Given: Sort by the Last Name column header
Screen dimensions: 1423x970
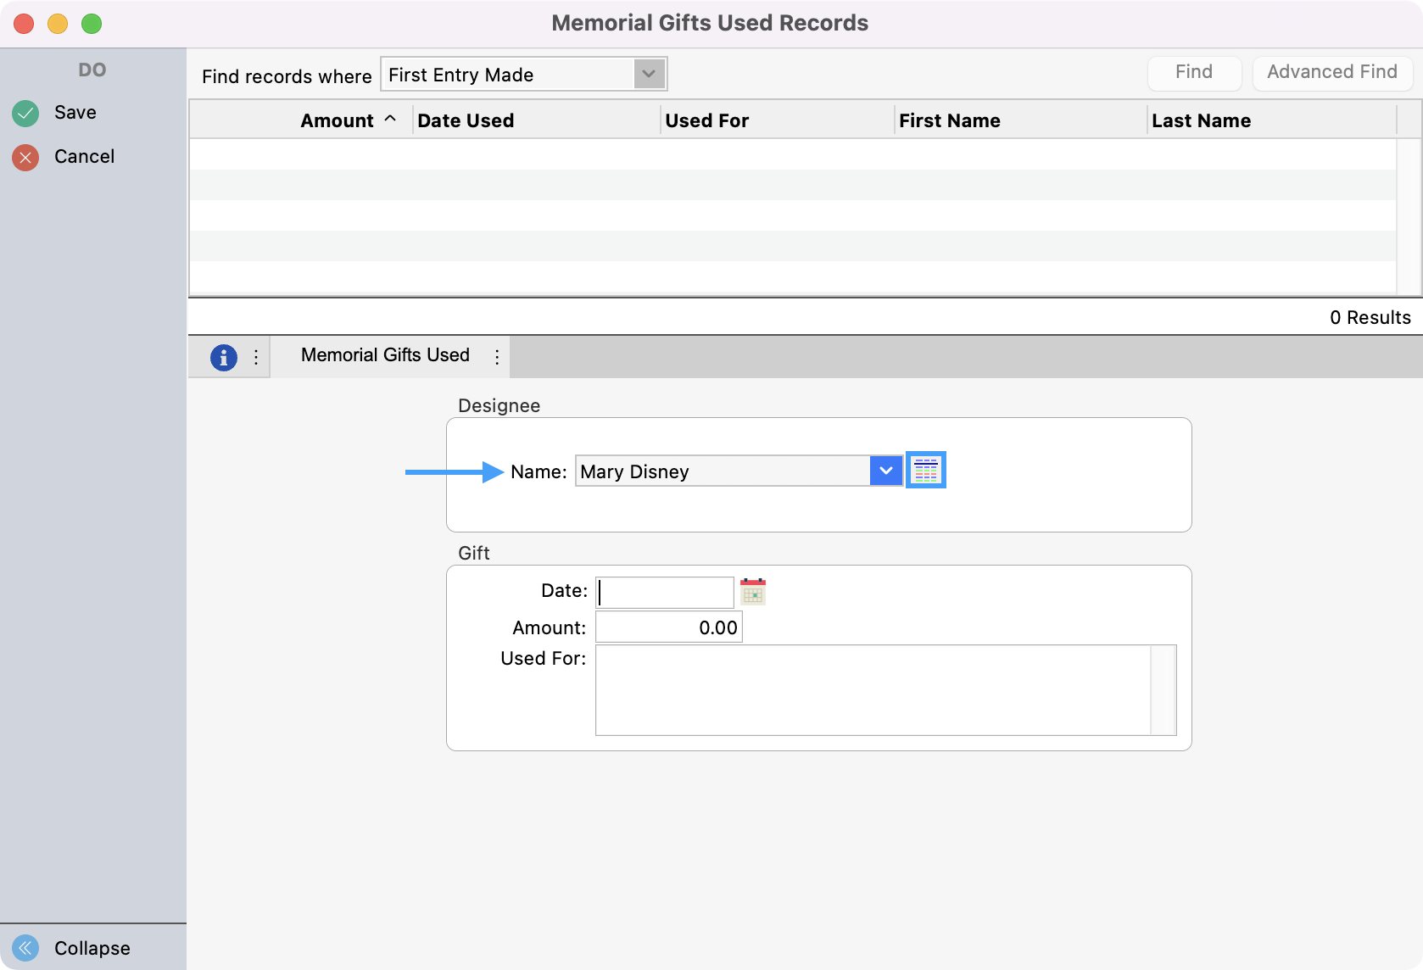Looking at the screenshot, I should pyautogui.click(x=1201, y=120).
